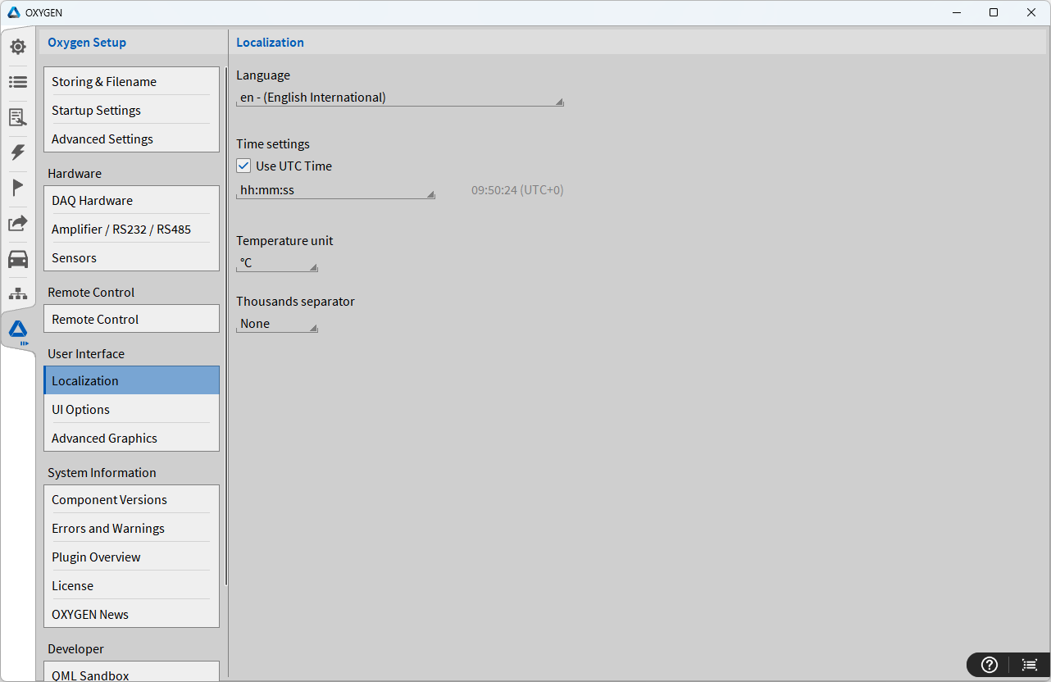
Task: Open the export arrow icon in the sidebar
Action: (x=18, y=223)
